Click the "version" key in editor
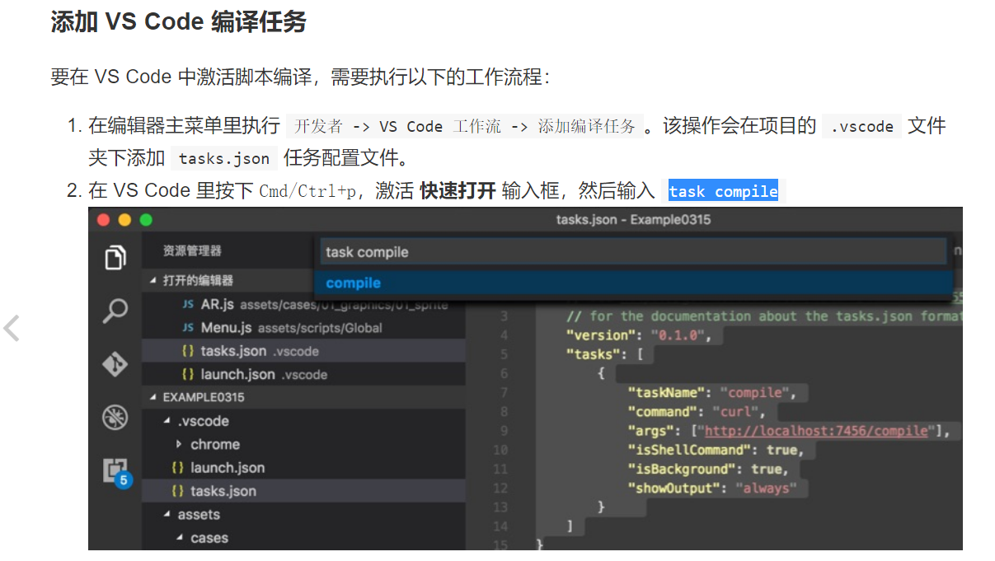The height and width of the screenshot is (561, 995). coord(602,335)
